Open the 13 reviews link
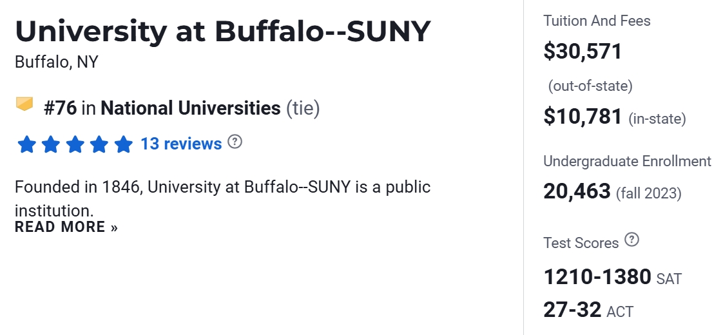Viewport: 723px width, 335px height. tap(181, 144)
